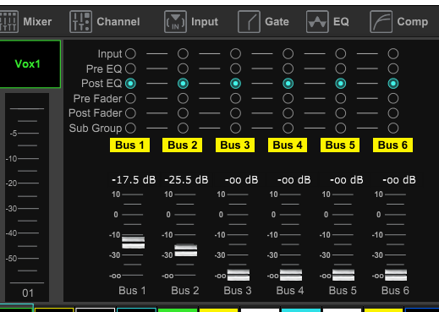This screenshot has width=439, height=312.
Task: Click the Bus 6 send fader handle
Action: (396, 275)
